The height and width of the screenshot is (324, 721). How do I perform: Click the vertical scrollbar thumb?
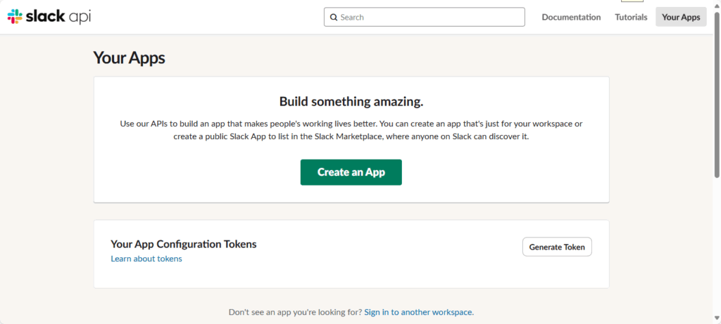click(717, 93)
